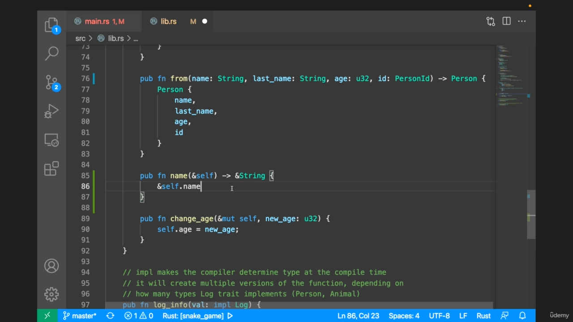
Task: Show problems via errors and warnings indicator
Action: 139,316
